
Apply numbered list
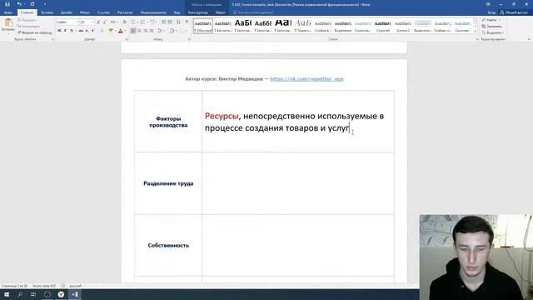(143, 22)
